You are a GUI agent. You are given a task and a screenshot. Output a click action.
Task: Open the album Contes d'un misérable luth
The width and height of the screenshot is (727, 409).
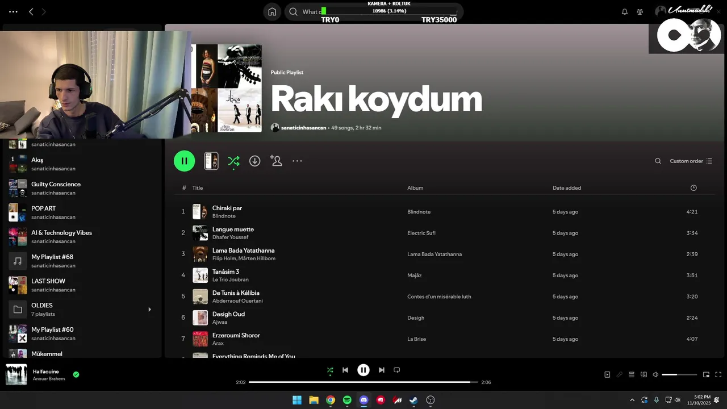439,297
